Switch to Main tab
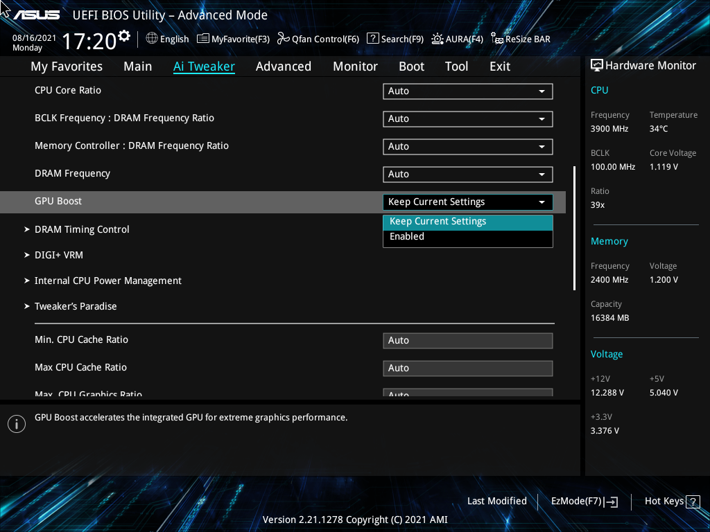This screenshot has width=710, height=532. pyautogui.click(x=138, y=66)
